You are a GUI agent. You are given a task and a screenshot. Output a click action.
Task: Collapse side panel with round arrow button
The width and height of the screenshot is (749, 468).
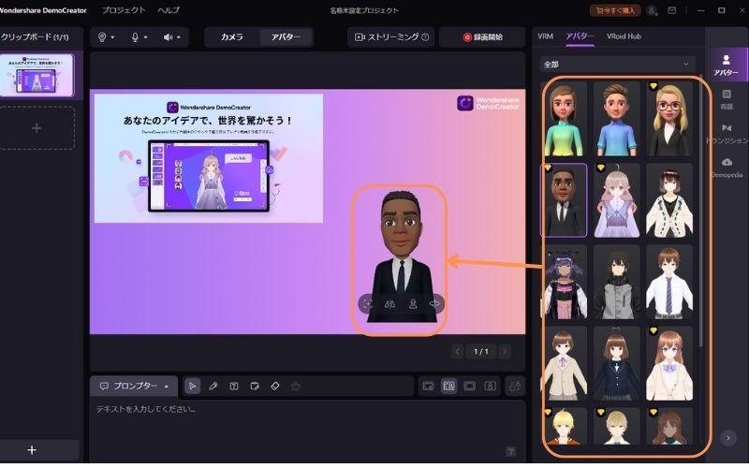(x=728, y=437)
